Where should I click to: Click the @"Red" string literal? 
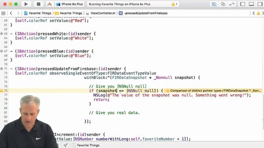pos(77,21)
